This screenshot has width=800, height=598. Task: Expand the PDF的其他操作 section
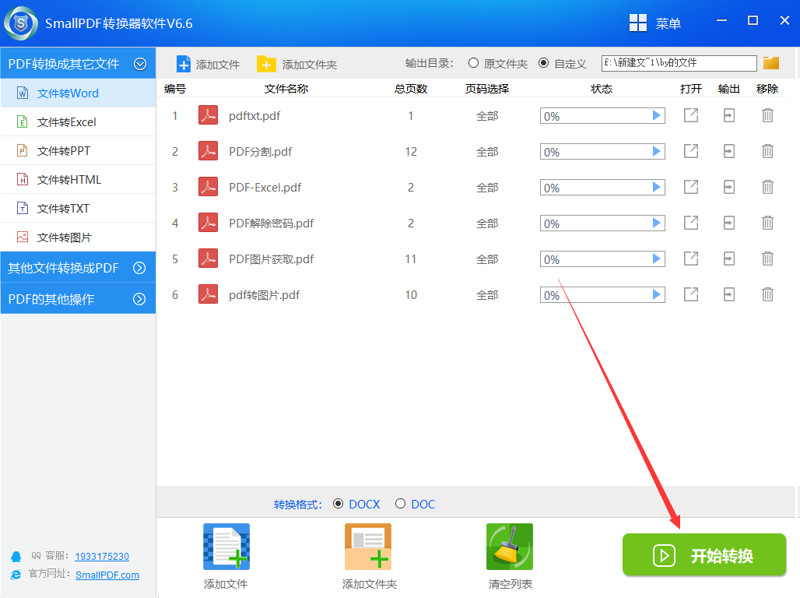point(139,299)
